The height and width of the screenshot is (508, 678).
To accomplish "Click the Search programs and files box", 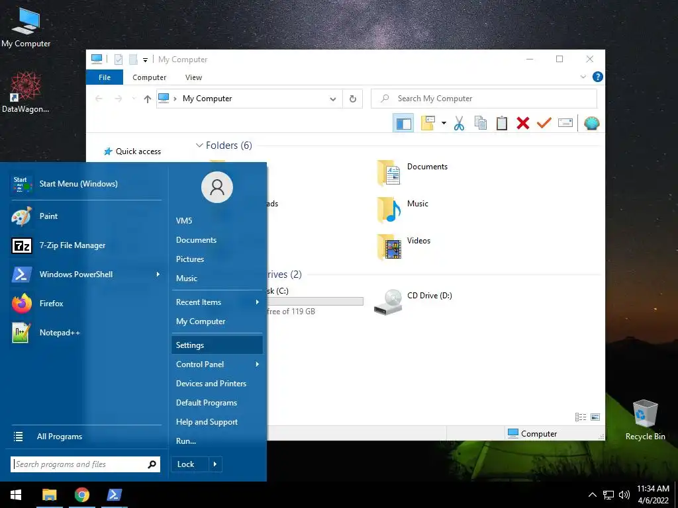I will (x=85, y=464).
